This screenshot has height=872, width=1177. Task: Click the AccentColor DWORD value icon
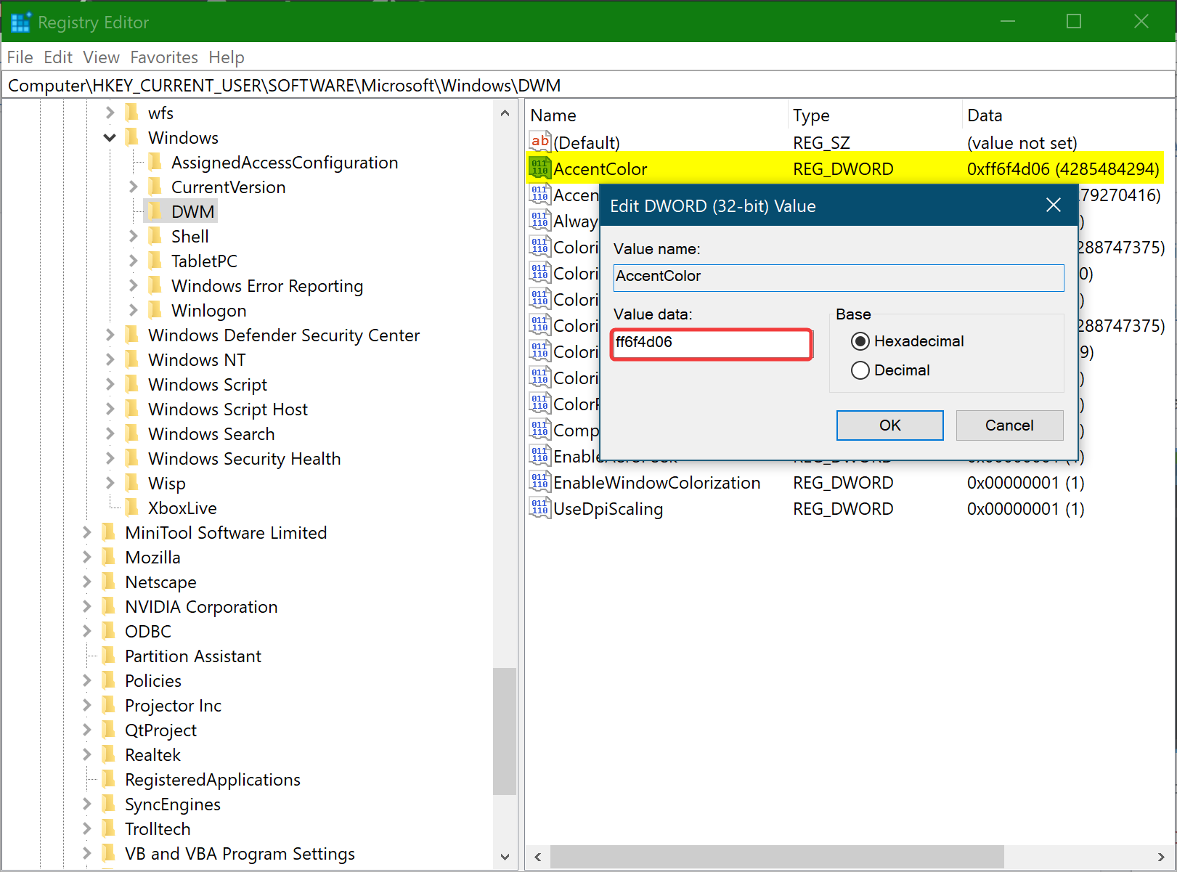click(540, 168)
